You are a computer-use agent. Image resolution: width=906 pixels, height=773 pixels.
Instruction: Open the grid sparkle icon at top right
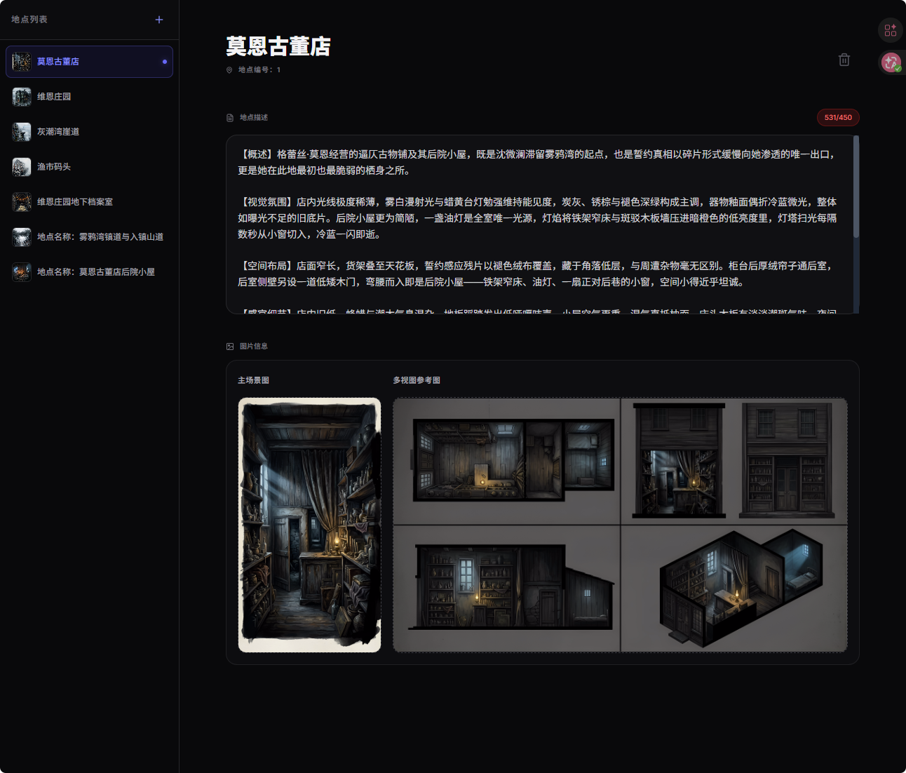click(890, 30)
